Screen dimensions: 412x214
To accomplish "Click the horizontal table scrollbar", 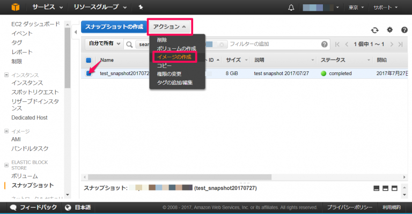I will point(180,177).
